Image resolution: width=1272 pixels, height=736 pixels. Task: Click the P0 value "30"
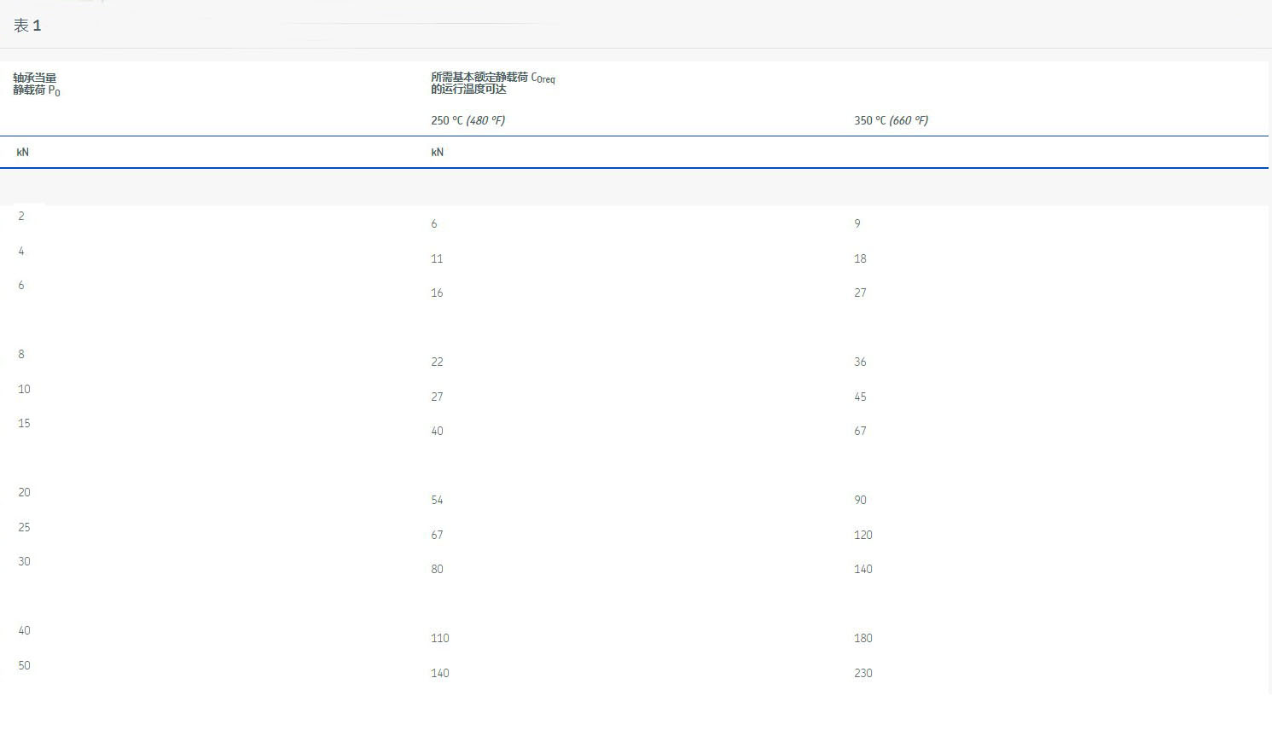[24, 562]
